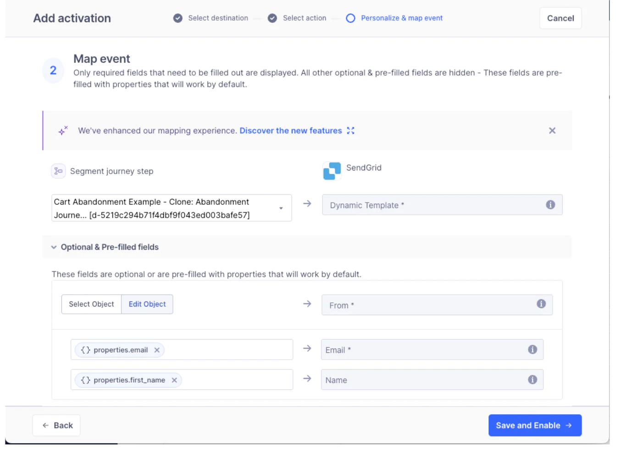Dismiss the enhanced mapping banner

pos(552,131)
